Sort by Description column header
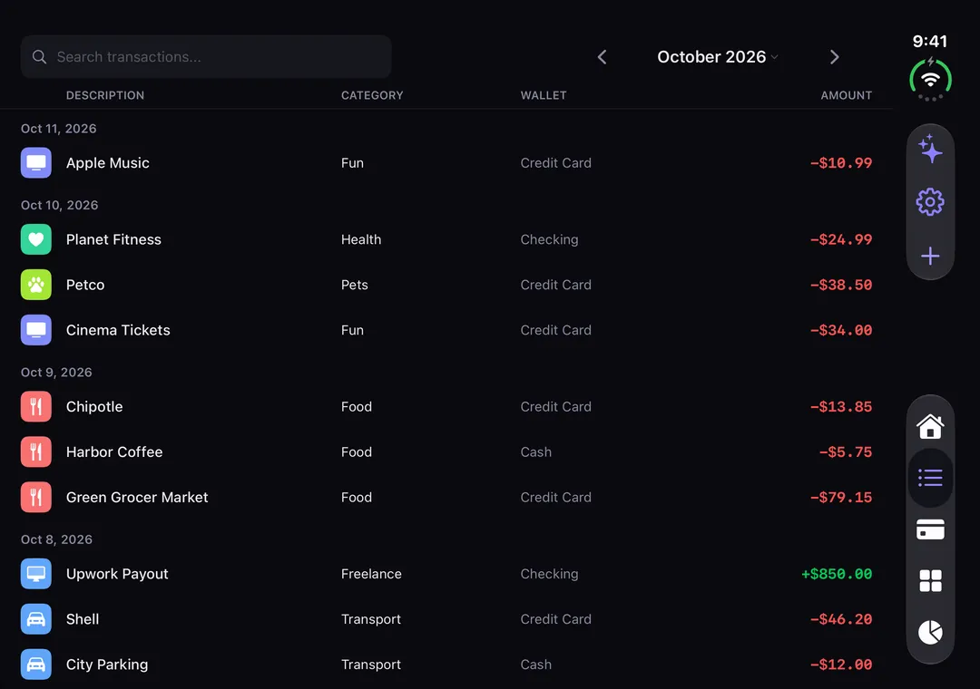This screenshot has width=980, height=689. (x=105, y=95)
